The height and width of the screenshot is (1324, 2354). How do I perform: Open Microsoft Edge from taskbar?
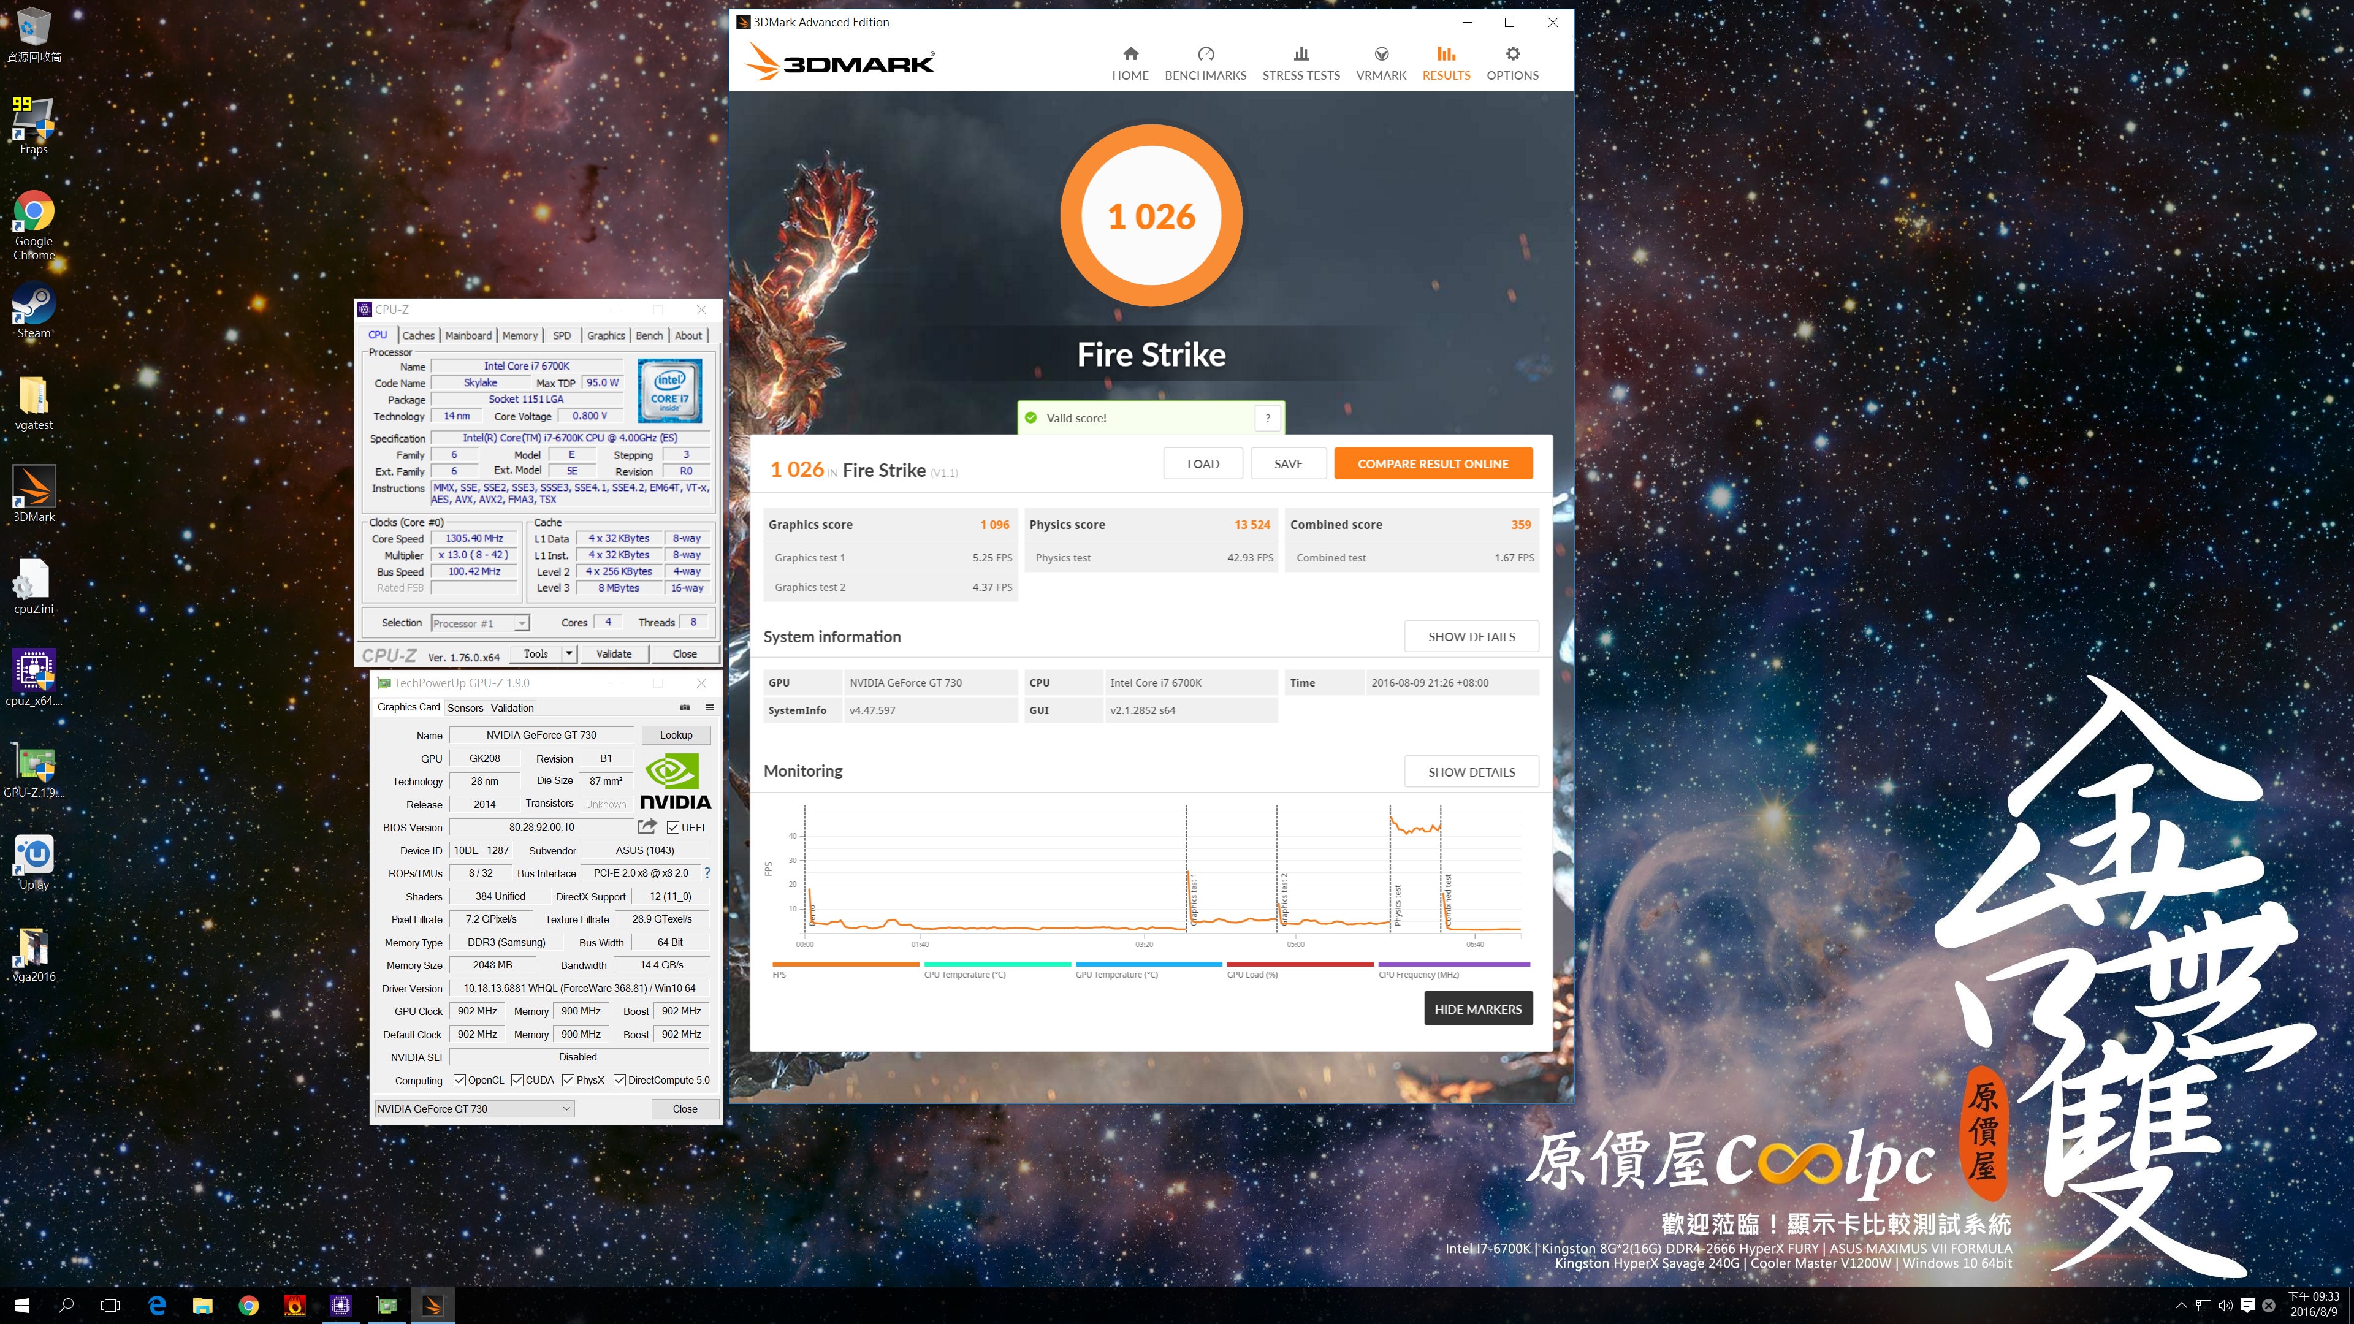[x=157, y=1306]
